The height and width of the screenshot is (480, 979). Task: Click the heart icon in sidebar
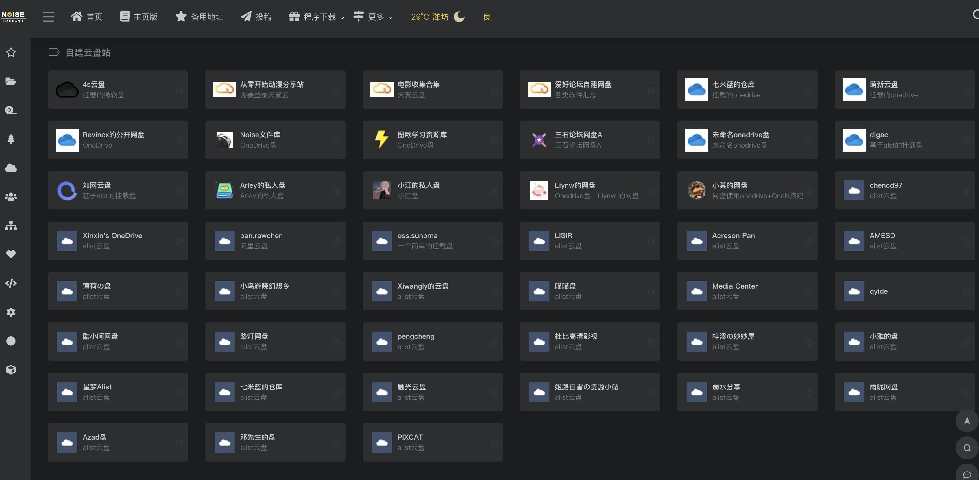(11, 254)
